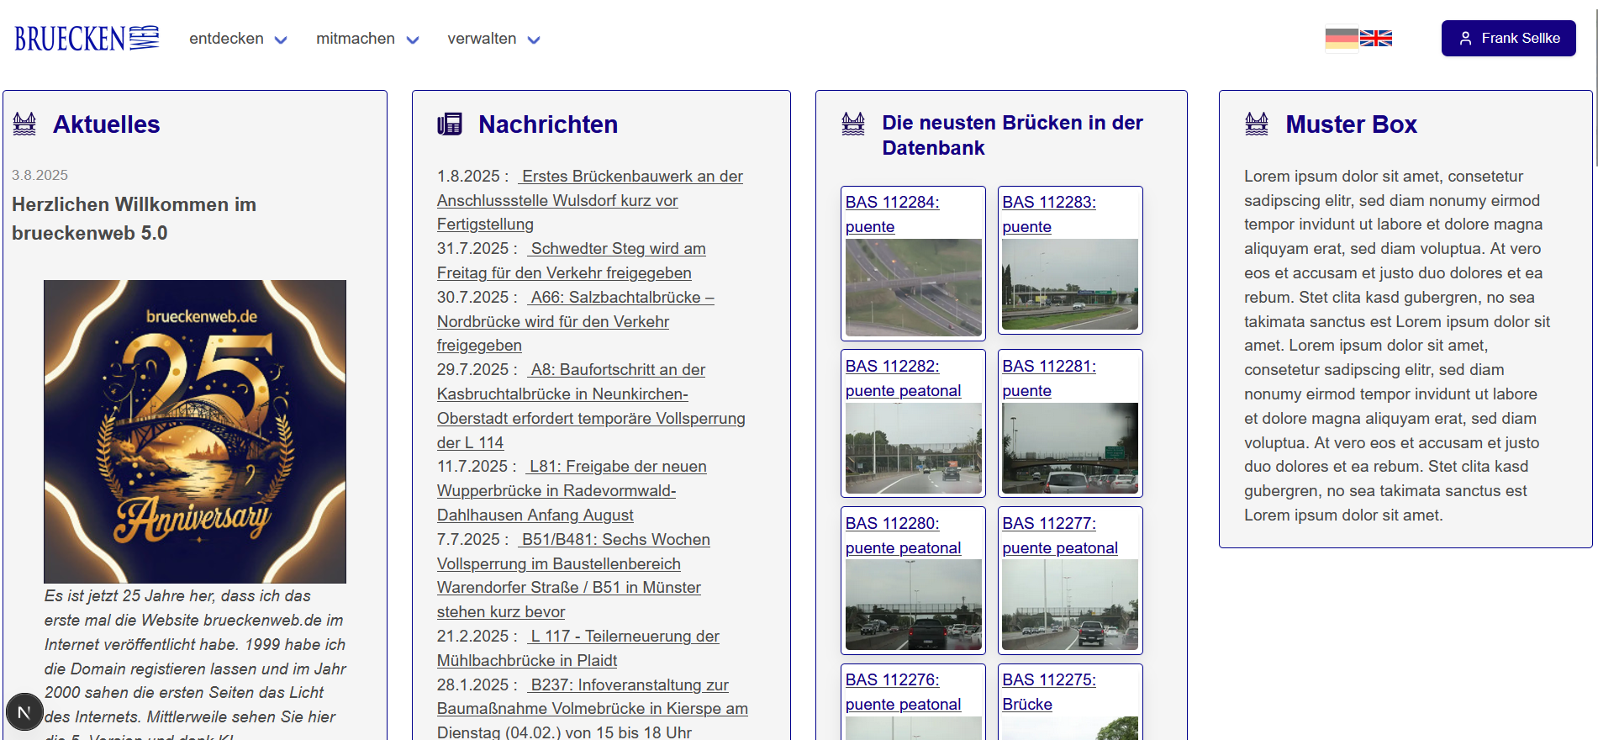
Task: Click the page's vertical scrollbar
Action: 1595,84
